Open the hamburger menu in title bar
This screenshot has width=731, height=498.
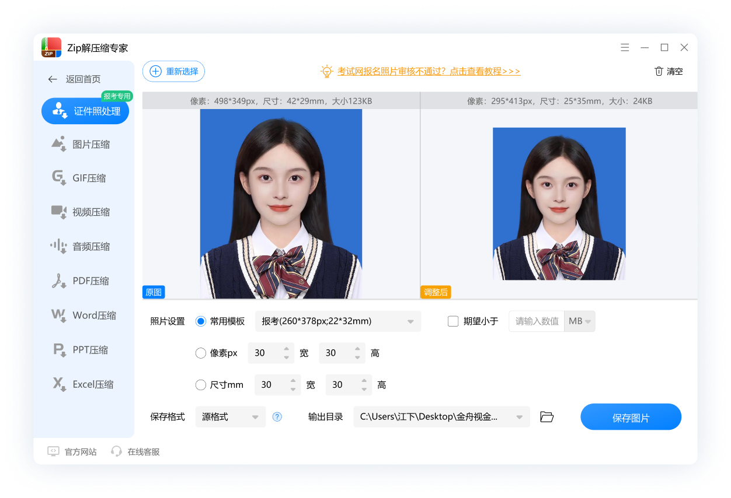[x=625, y=48]
